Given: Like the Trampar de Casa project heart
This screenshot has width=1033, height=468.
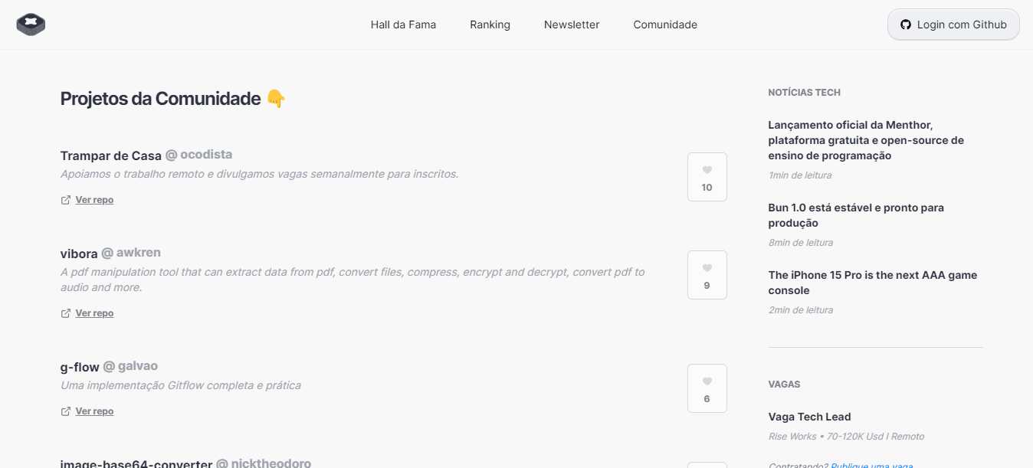Looking at the screenshot, I should coord(707,177).
